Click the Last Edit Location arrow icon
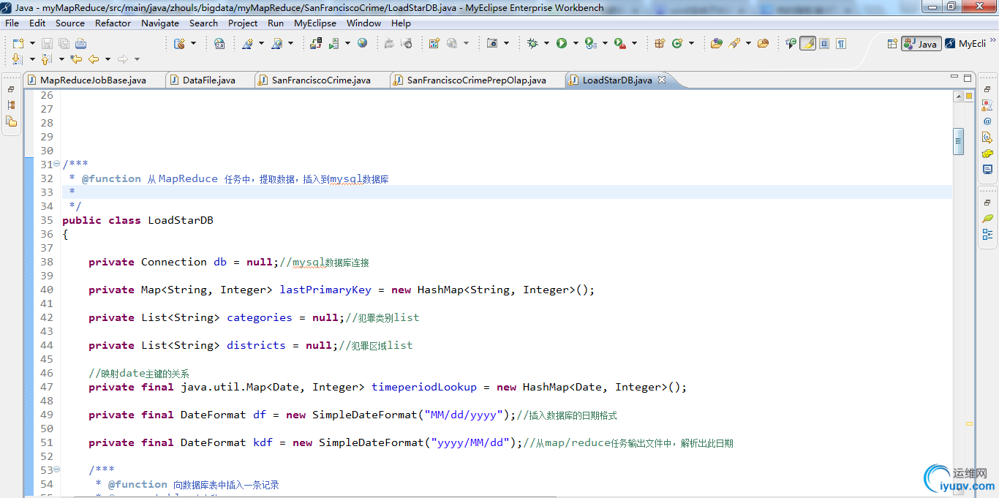Image resolution: width=999 pixels, height=498 pixels. click(x=75, y=59)
